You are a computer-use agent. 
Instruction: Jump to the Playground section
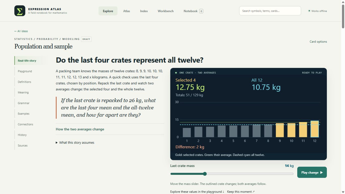(x=31, y=71)
